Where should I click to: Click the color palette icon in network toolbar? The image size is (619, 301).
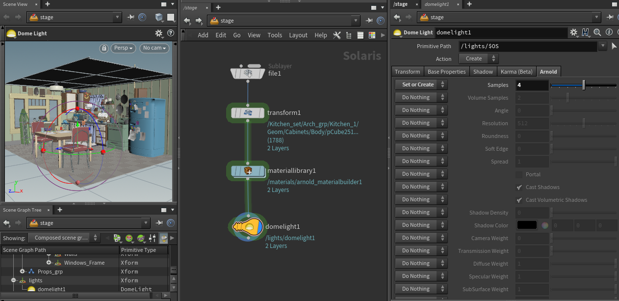(x=372, y=35)
